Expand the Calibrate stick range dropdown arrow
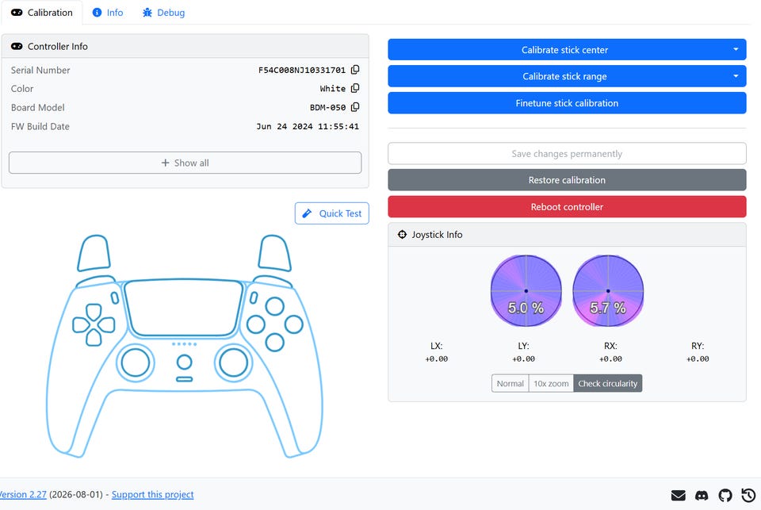This screenshot has width=761, height=510. (x=736, y=76)
